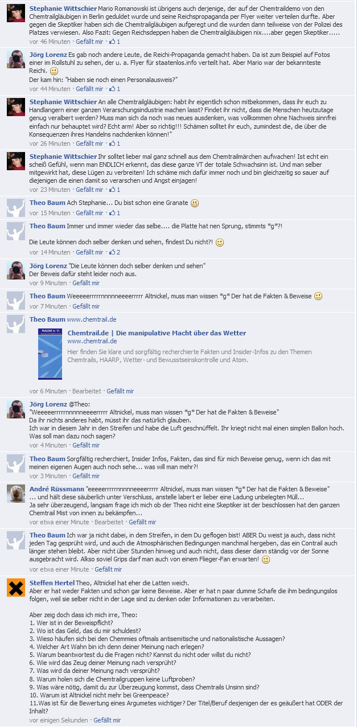The height and width of the screenshot is (727, 357).
Task: Open link title 'Chemtrail.de | Die manipulative Macht'
Action: point(157,332)
